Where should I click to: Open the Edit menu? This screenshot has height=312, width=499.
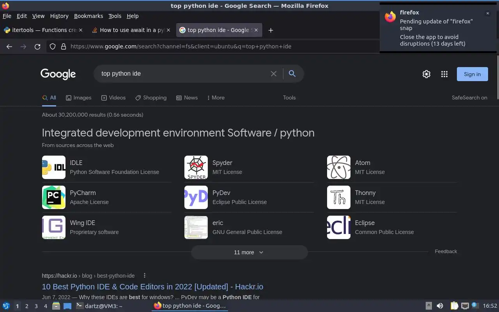22,16
